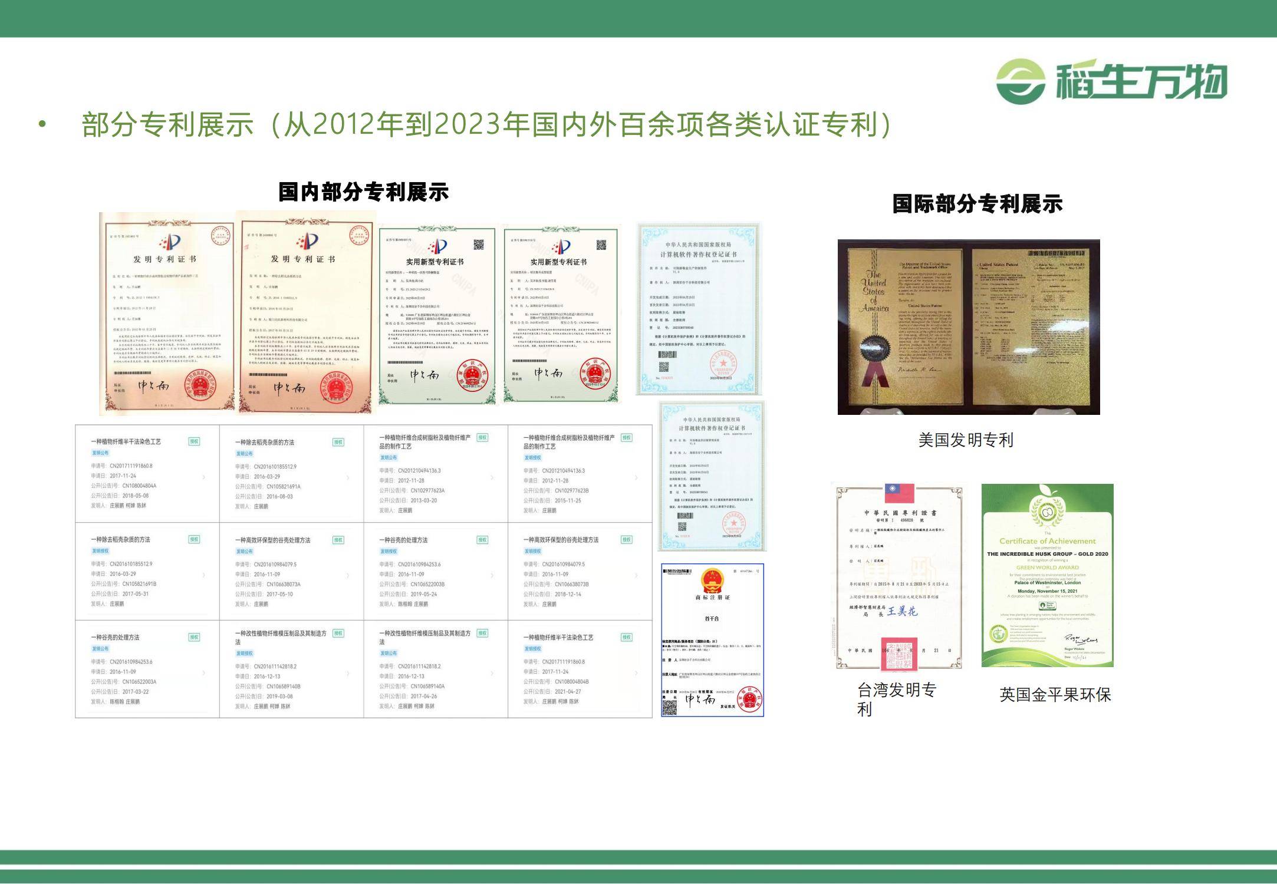Click the 授权 badge on card CN106522003B

[482, 540]
